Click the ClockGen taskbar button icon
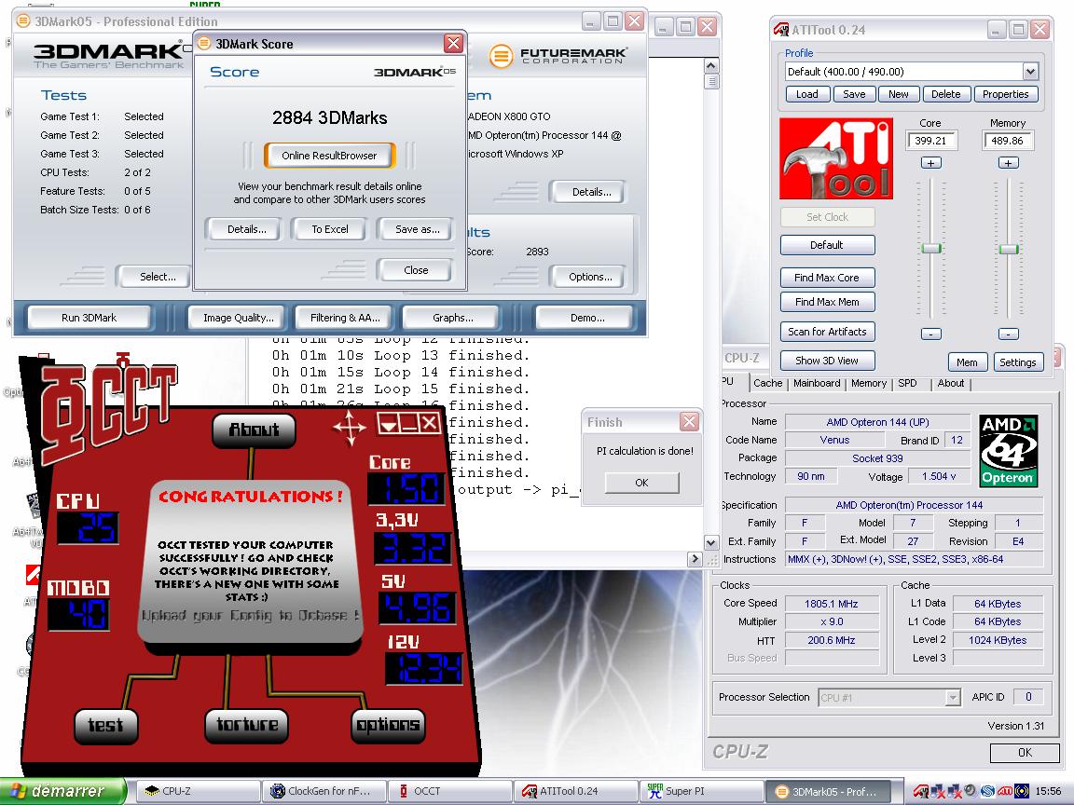 [x=278, y=791]
